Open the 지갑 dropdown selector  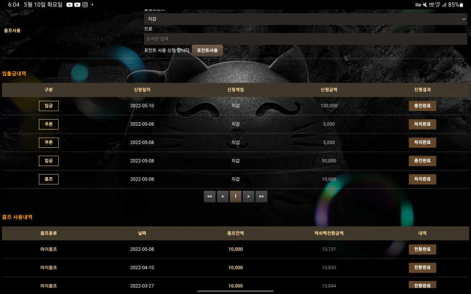click(x=305, y=19)
